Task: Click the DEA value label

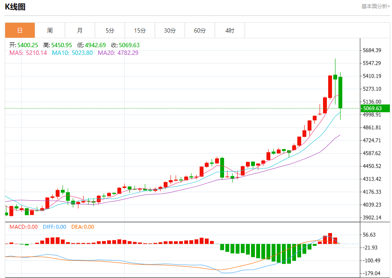Action: pyautogui.click(x=83, y=227)
